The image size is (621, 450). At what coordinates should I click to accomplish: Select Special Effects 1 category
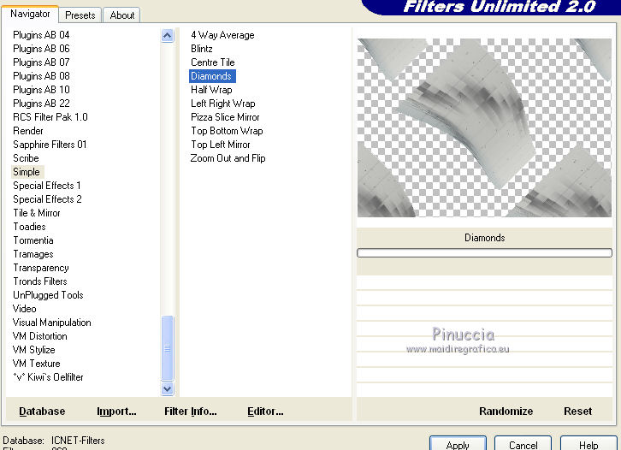tap(47, 186)
